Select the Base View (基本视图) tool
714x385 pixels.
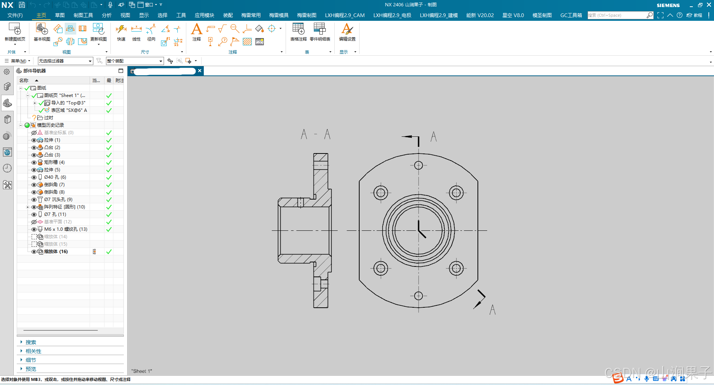coord(42,29)
